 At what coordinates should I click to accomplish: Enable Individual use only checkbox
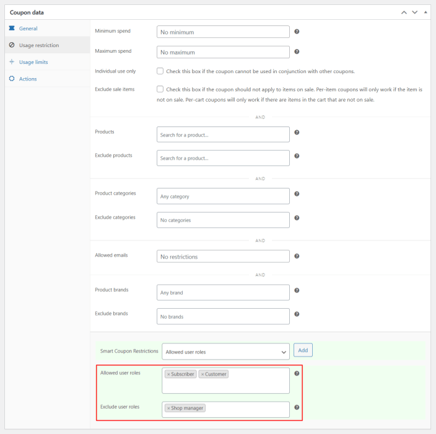pyautogui.click(x=160, y=71)
